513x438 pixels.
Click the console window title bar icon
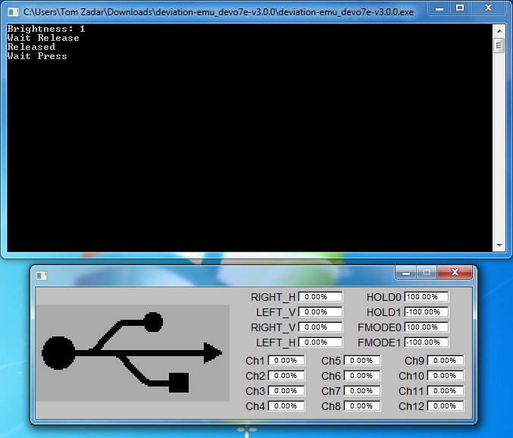[x=13, y=12]
